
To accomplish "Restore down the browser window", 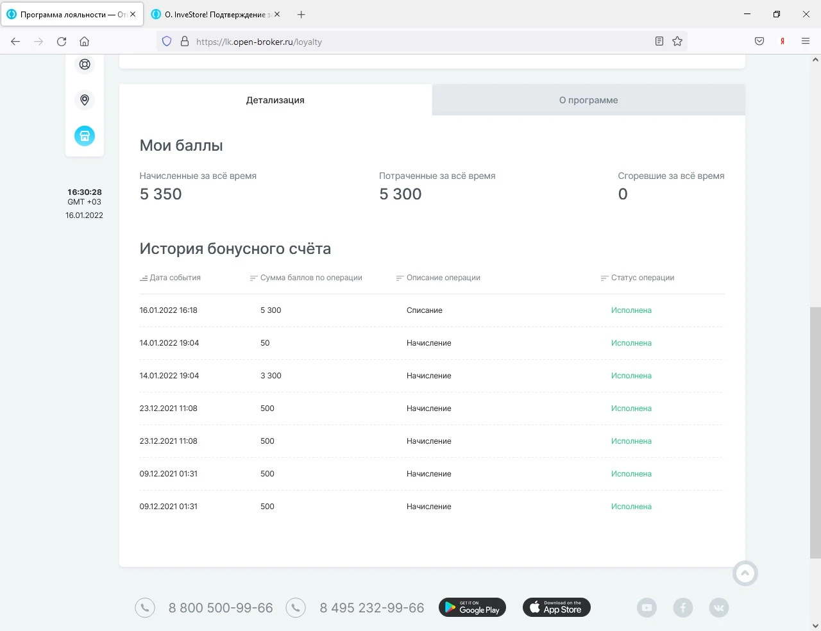I will pos(777,14).
